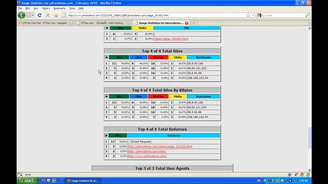The height and width of the screenshot is (184, 328).
Task: Click the 1:45 AM system clock
Action: click(x=303, y=180)
